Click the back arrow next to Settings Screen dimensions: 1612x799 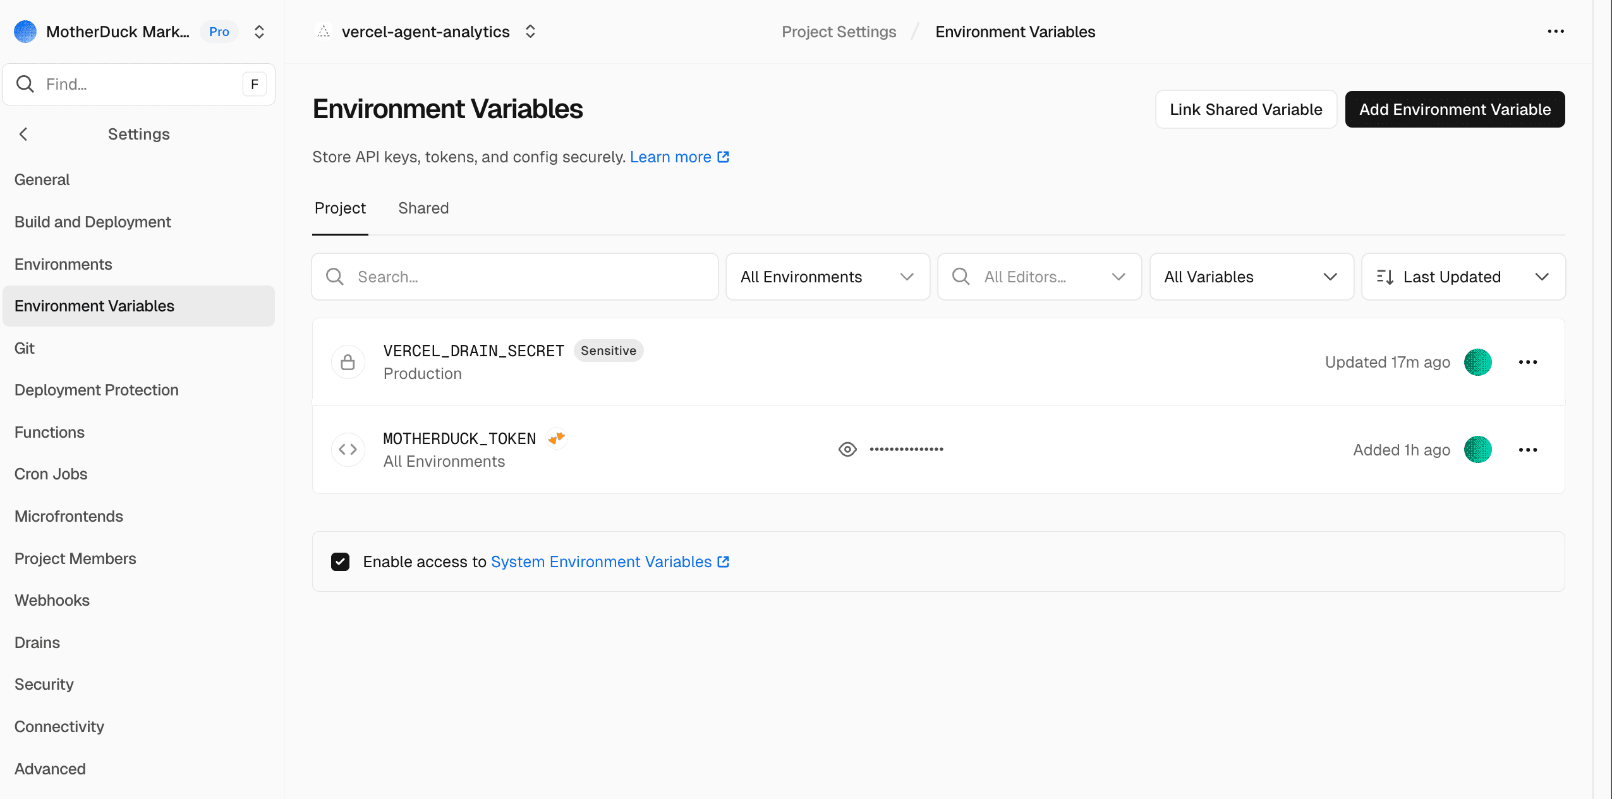pos(23,133)
